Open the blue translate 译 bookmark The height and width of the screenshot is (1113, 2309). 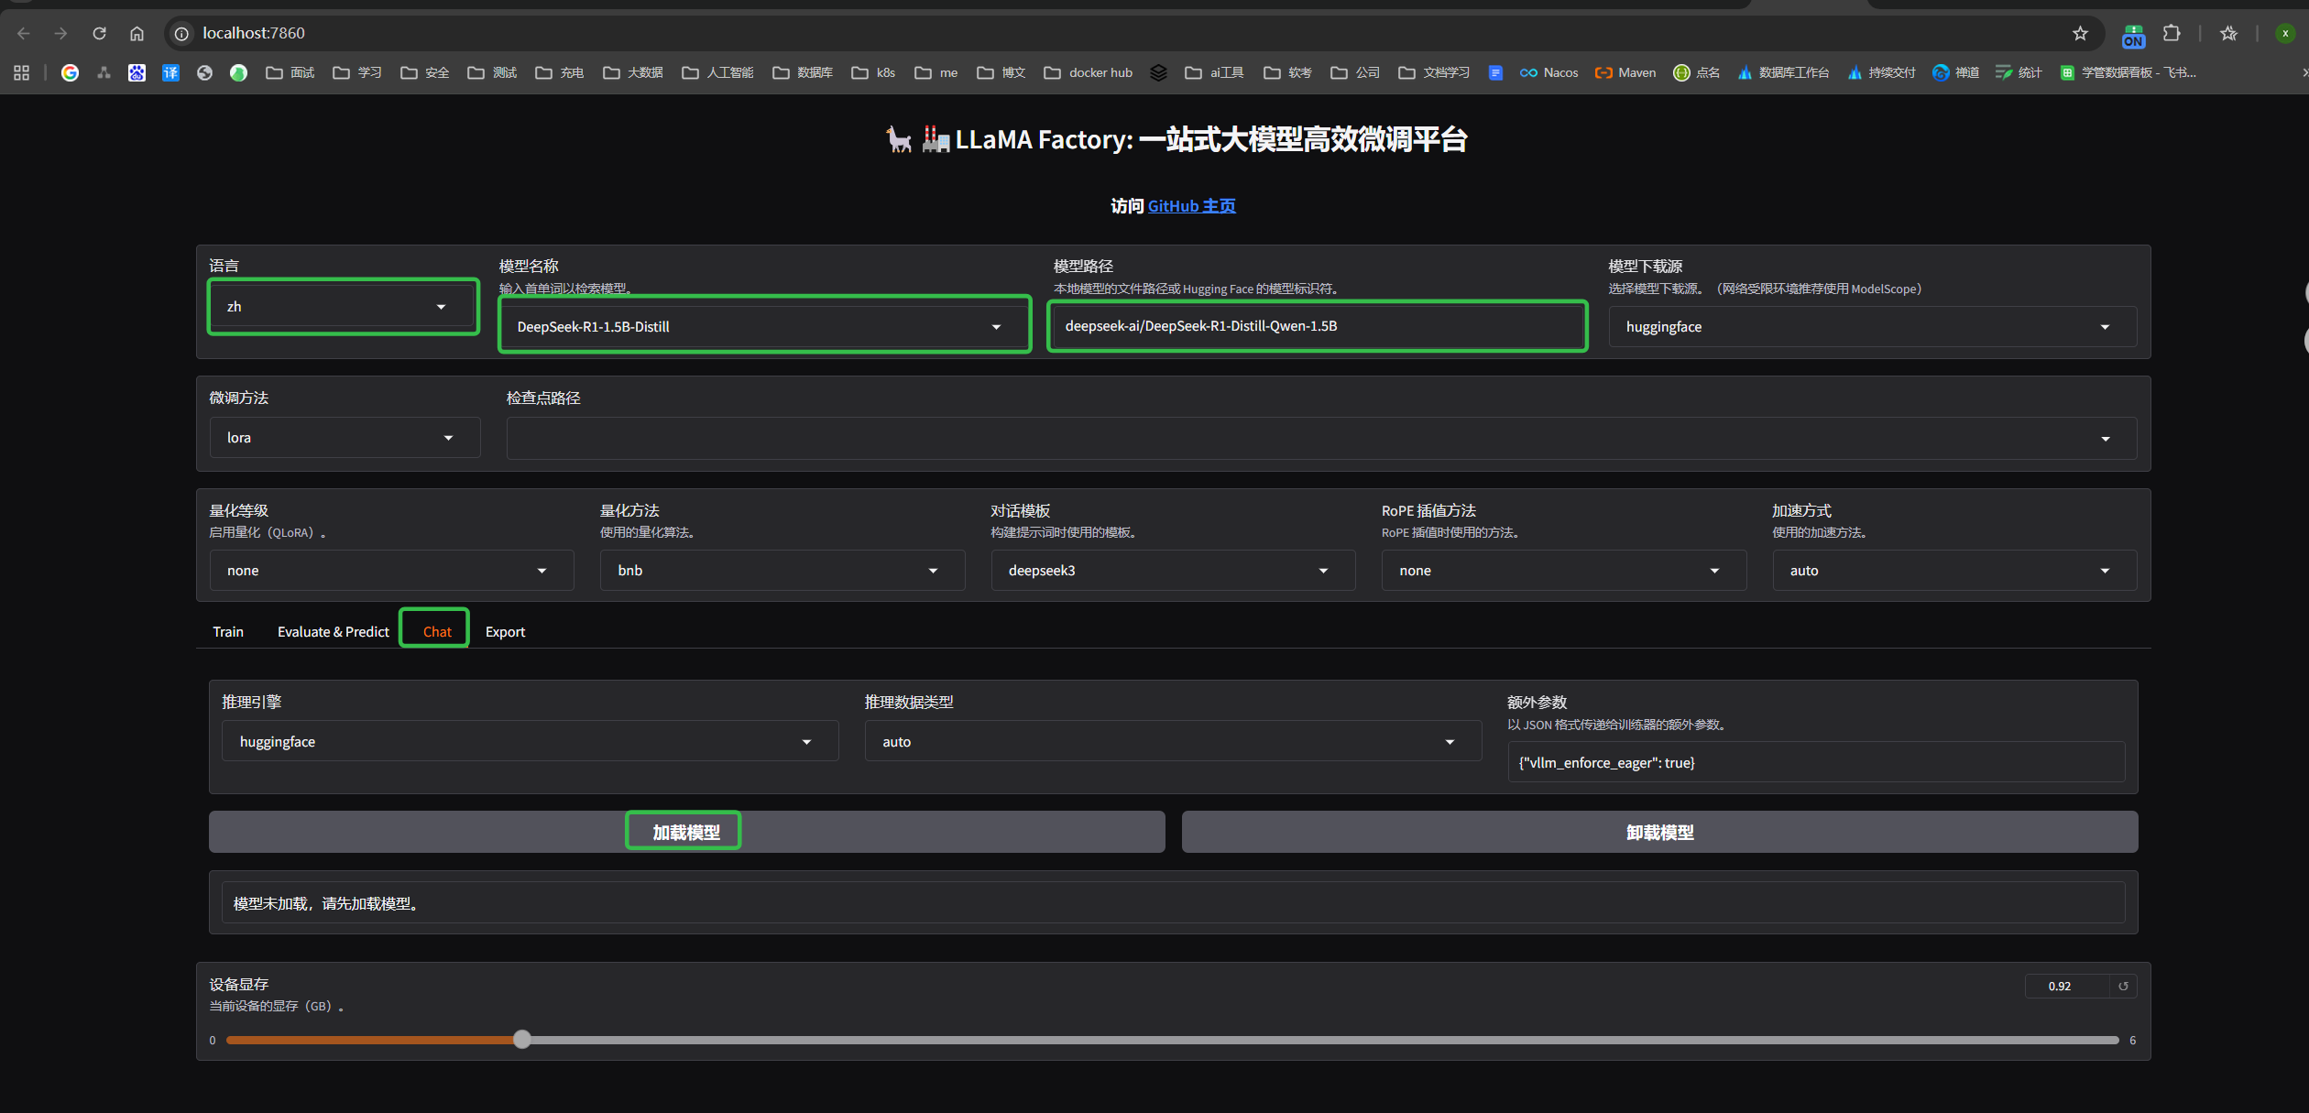pos(170,72)
